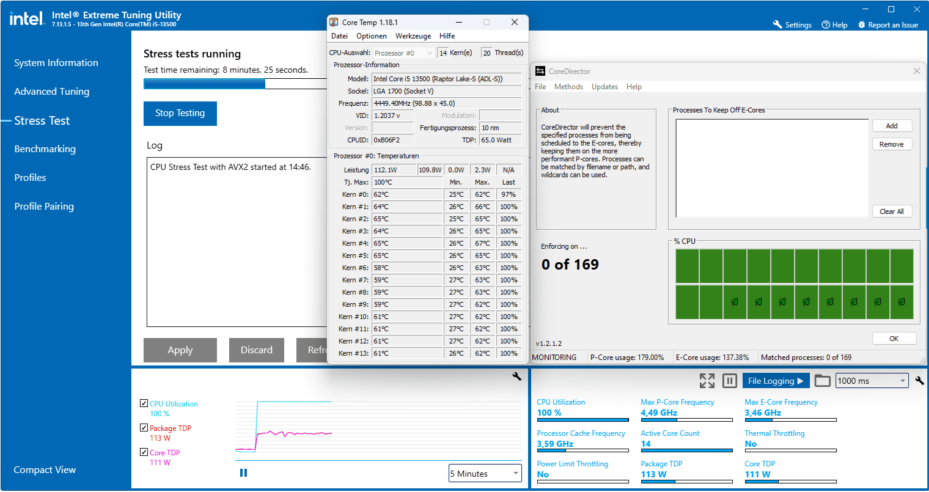Click Clear All in CoreDirector
The height and width of the screenshot is (492, 929).
(892, 211)
